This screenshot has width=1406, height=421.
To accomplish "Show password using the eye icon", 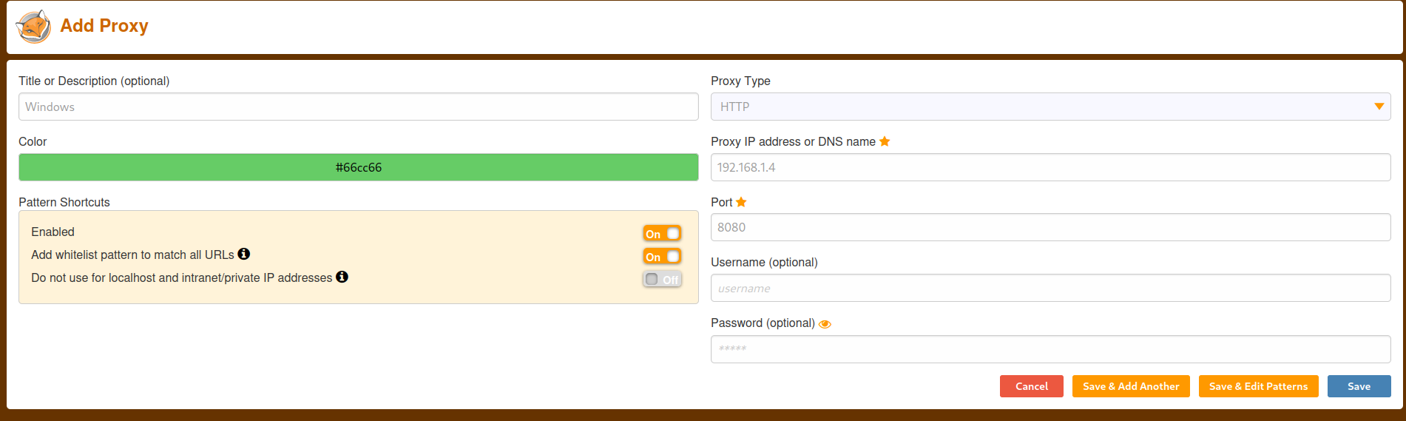I will point(825,324).
